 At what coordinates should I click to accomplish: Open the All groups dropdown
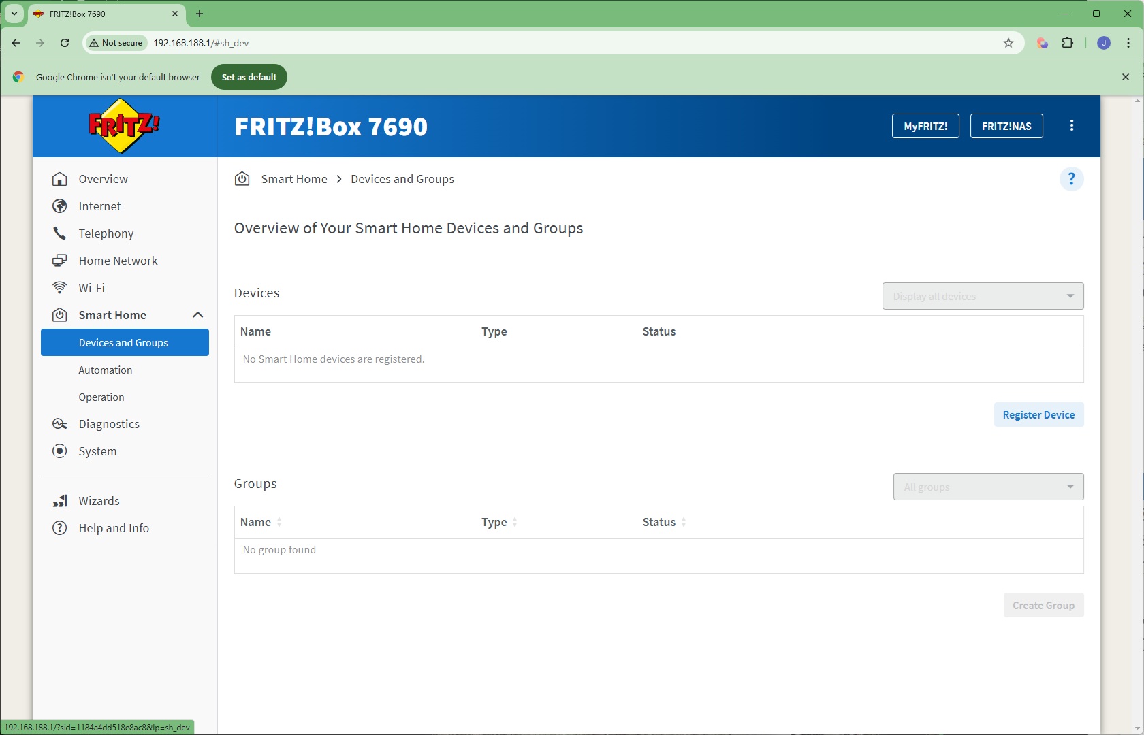pos(988,487)
